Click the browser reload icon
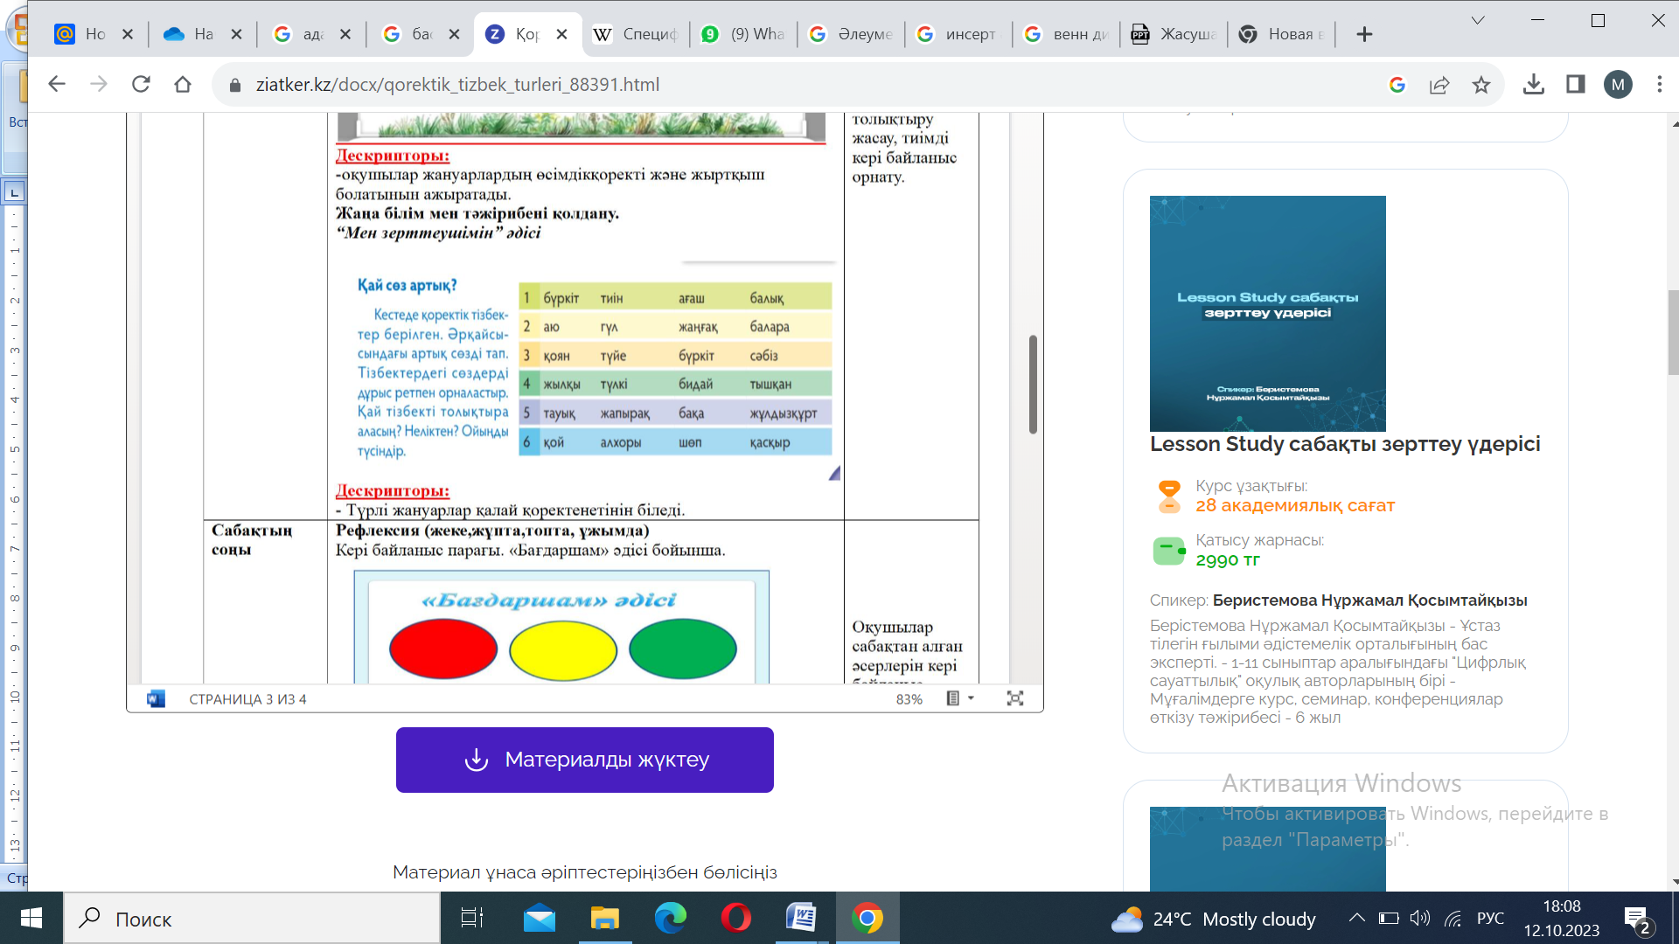 pos(141,85)
